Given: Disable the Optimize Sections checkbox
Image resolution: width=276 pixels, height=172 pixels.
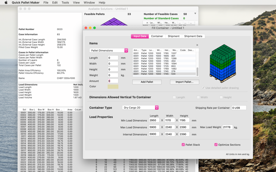Looking at the screenshot, I should [x=216, y=145].
